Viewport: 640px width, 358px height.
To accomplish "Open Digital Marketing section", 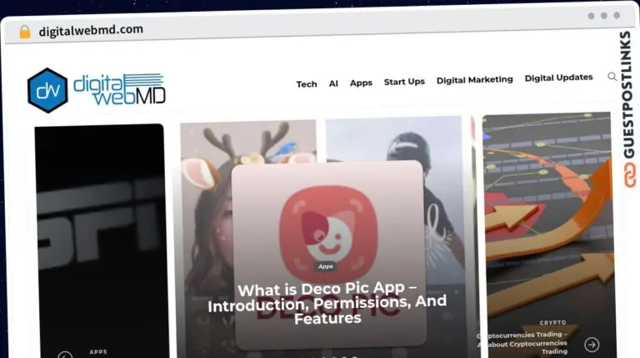I will (x=475, y=79).
